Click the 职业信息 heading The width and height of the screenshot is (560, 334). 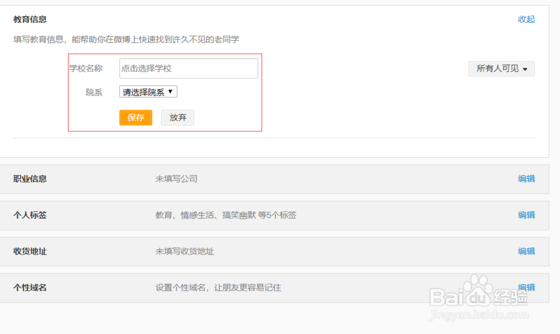[x=30, y=179]
